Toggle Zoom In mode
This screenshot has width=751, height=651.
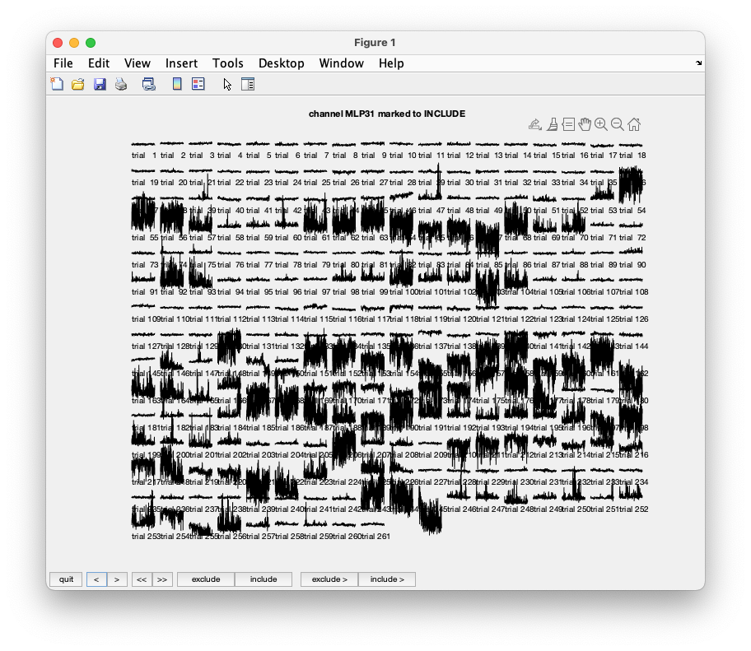click(602, 123)
